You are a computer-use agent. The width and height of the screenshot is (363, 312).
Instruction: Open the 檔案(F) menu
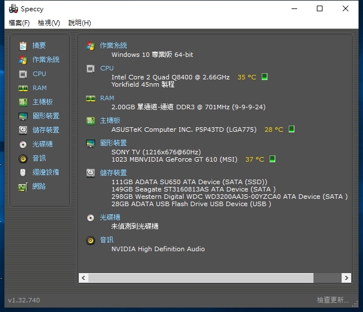pyautogui.click(x=19, y=23)
